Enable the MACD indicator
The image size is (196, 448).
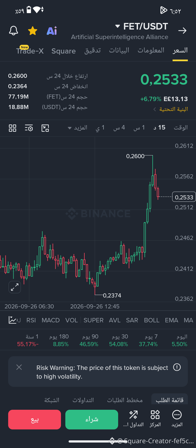(51, 320)
